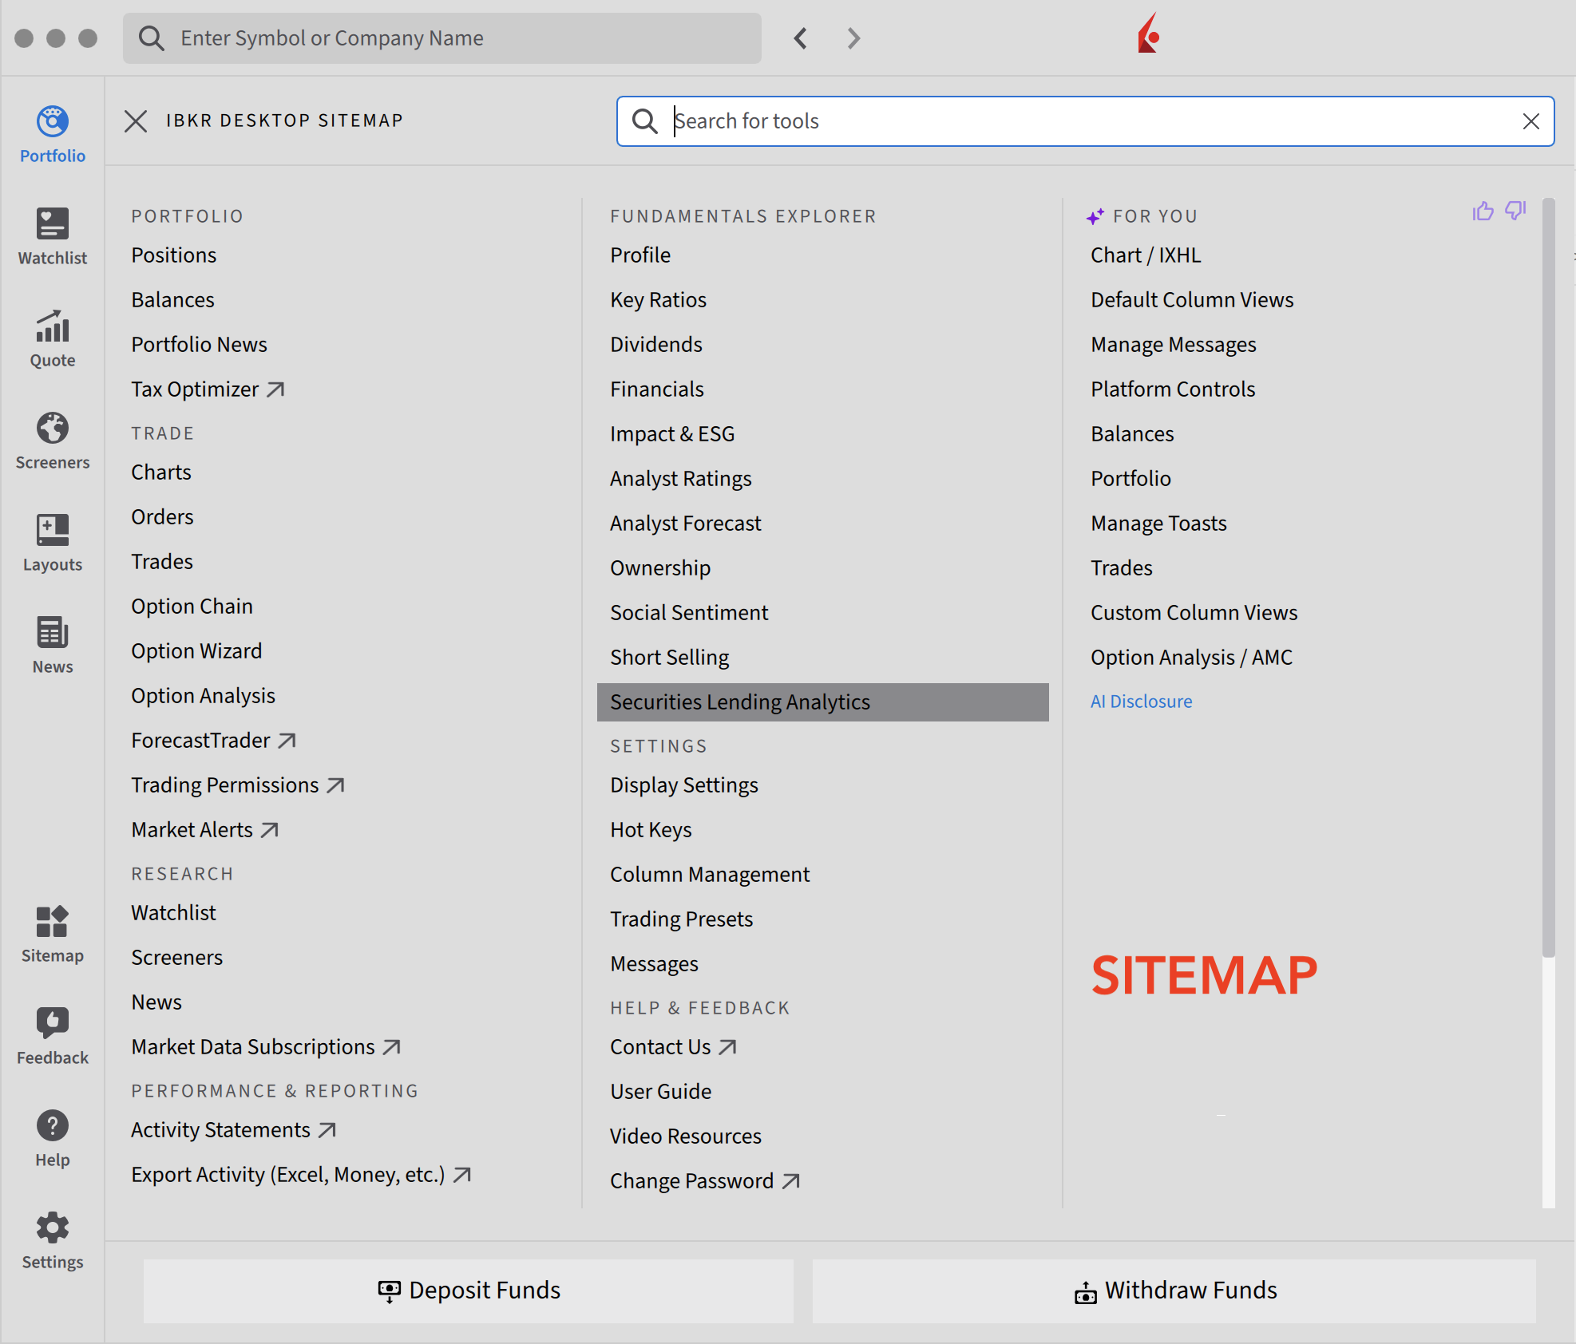Open Default Column Views
The width and height of the screenshot is (1576, 1344).
(1192, 300)
